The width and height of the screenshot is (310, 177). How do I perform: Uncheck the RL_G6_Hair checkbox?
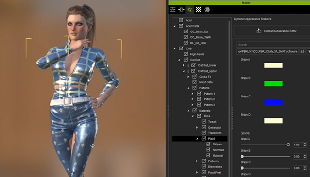pyautogui.click(x=186, y=43)
